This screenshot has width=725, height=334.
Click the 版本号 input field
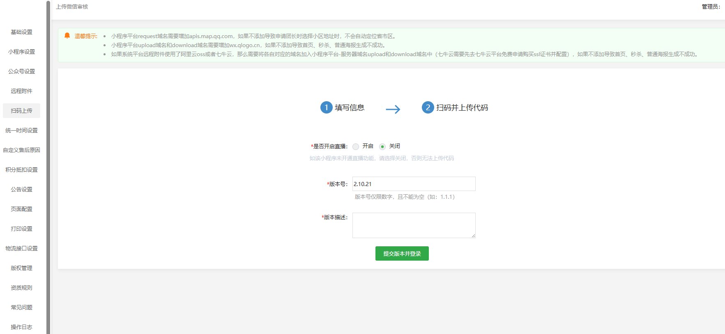(x=414, y=184)
